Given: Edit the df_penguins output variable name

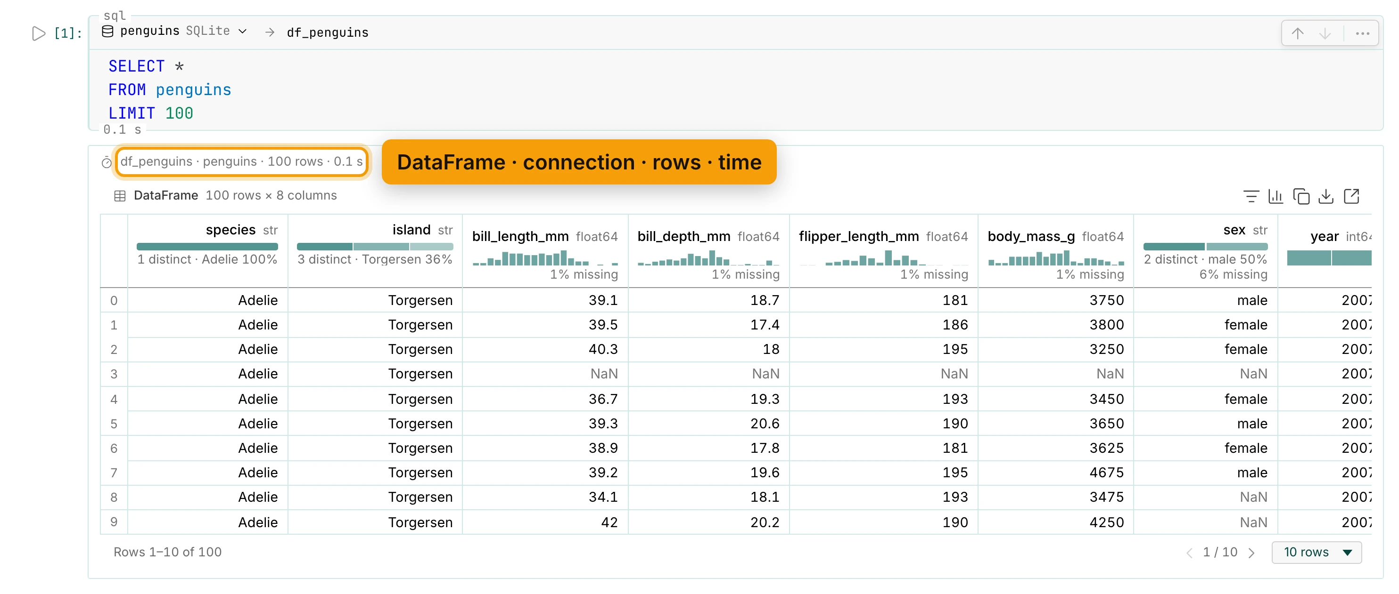Looking at the screenshot, I should [x=328, y=32].
